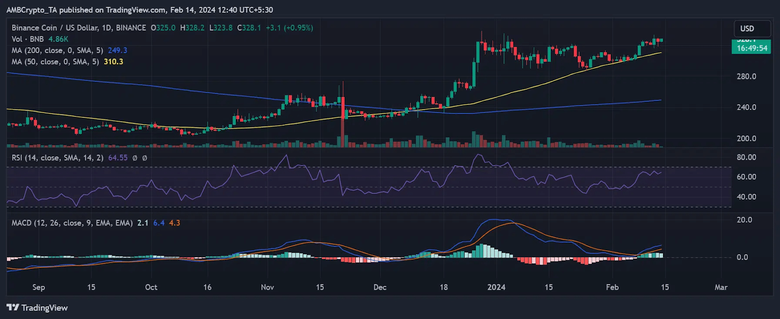Click the Sep date on time axis

pyautogui.click(x=39, y=287)
